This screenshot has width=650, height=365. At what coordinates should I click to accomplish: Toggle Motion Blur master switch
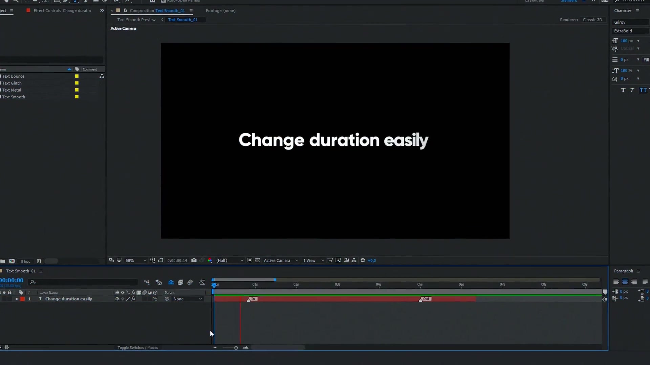pyautogui.click(x=190, y=282)
